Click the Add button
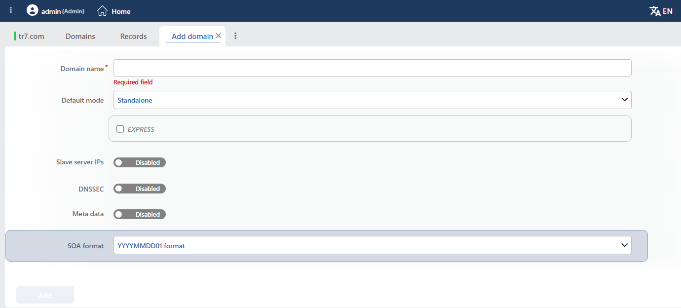 tap(45, 295)
